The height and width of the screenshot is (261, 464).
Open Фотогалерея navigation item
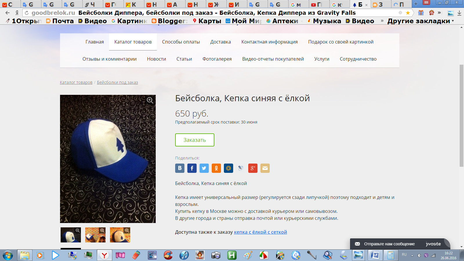[217, 59]
